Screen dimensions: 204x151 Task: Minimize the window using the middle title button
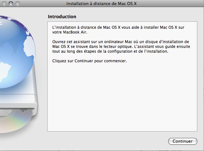click(x=11, y=4)
